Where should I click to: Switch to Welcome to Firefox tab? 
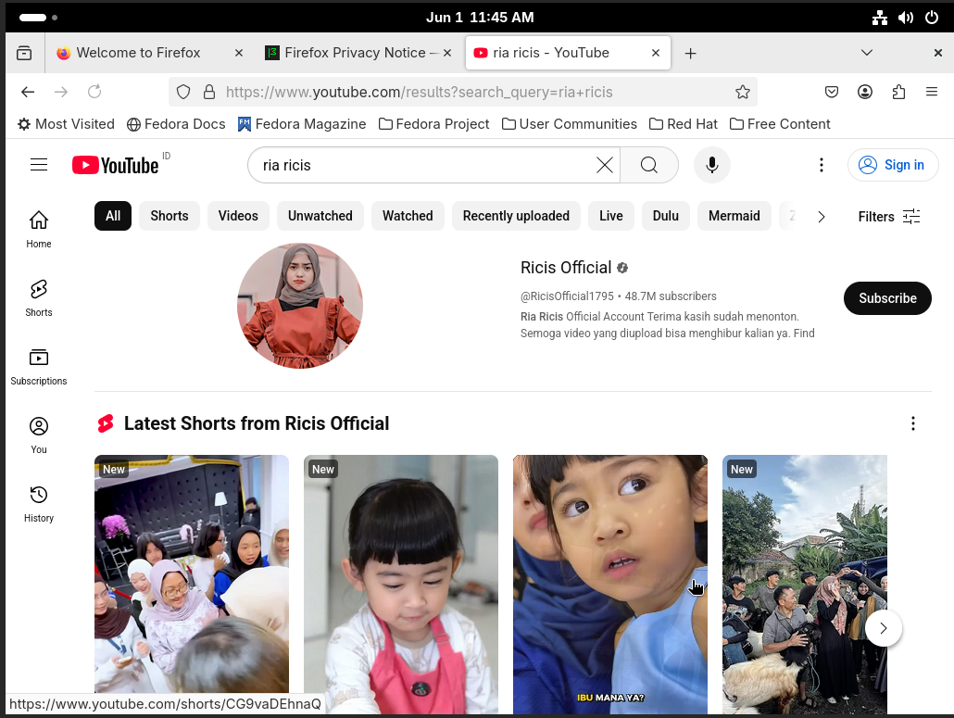click(138, 53)
